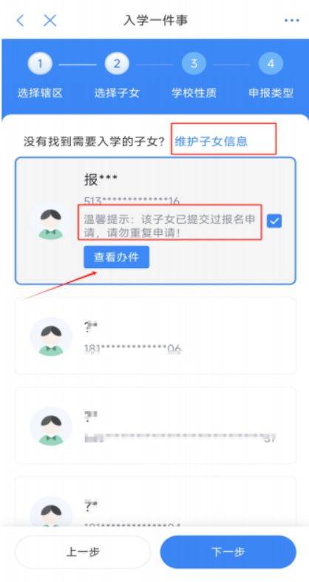This screenshot has height=582, width=309.
Task: Tap avatar of child ending in 06
Action: click(x=51, y=337)
